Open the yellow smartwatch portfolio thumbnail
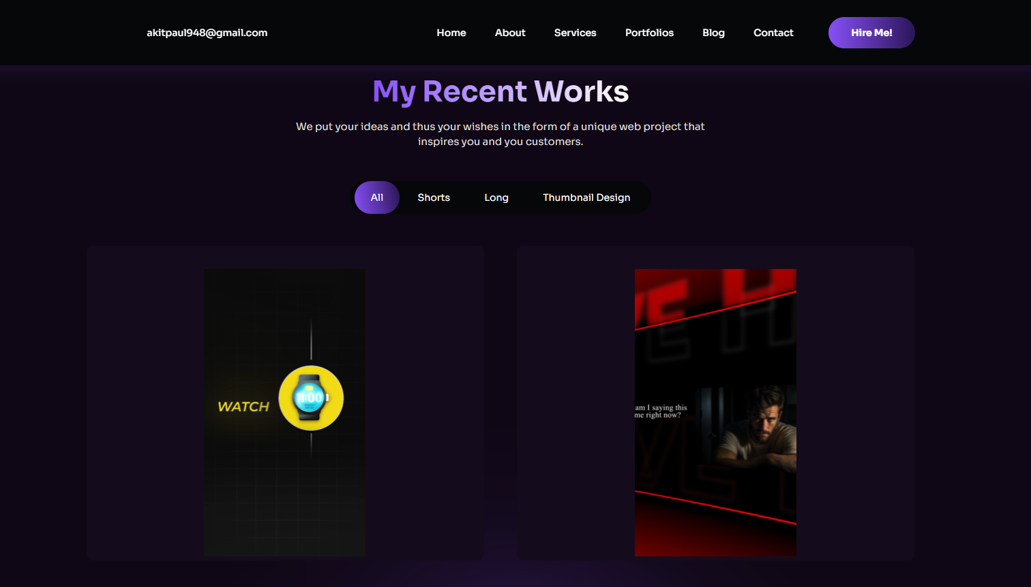 (x=284, y=412)
